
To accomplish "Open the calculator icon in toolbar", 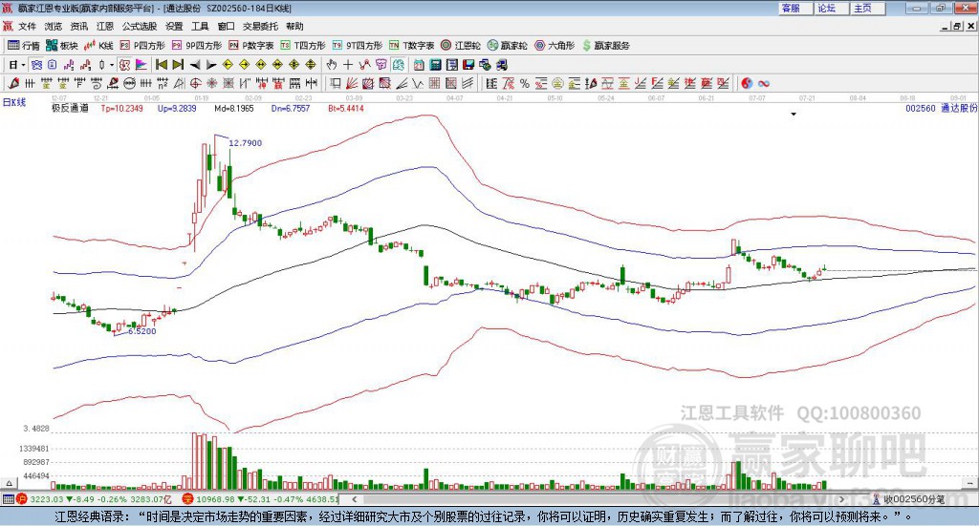I will tap(435, 65).
